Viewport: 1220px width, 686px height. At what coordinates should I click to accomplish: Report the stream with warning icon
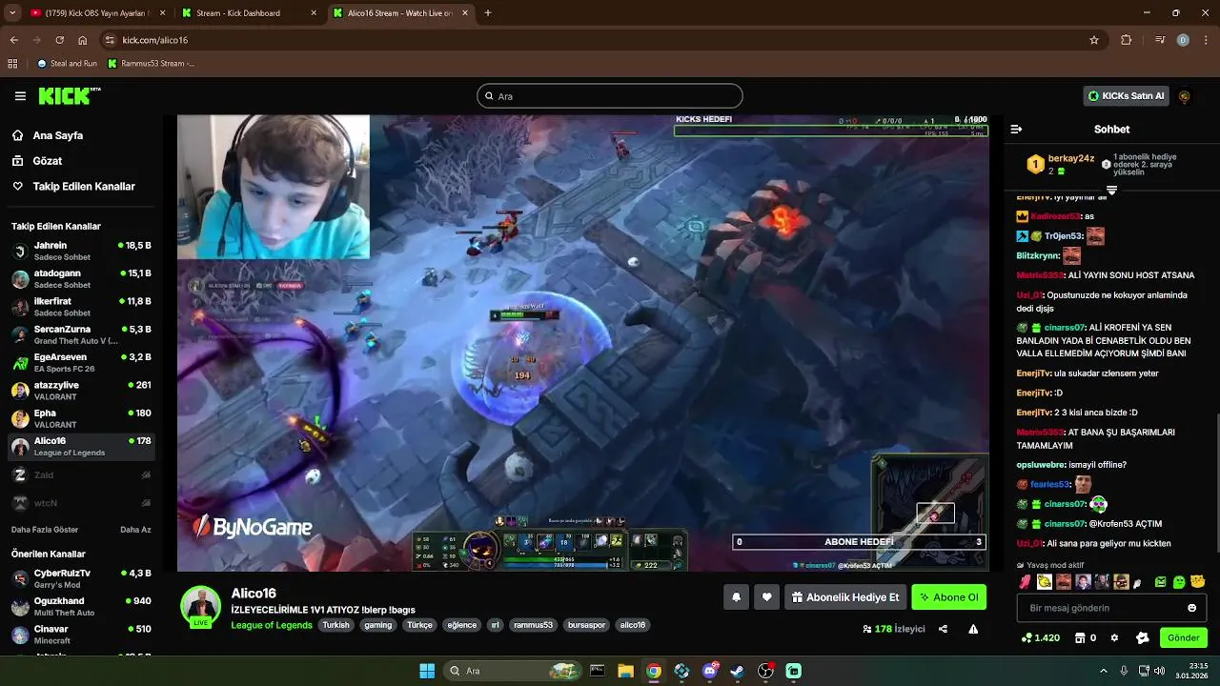point(973,629)
